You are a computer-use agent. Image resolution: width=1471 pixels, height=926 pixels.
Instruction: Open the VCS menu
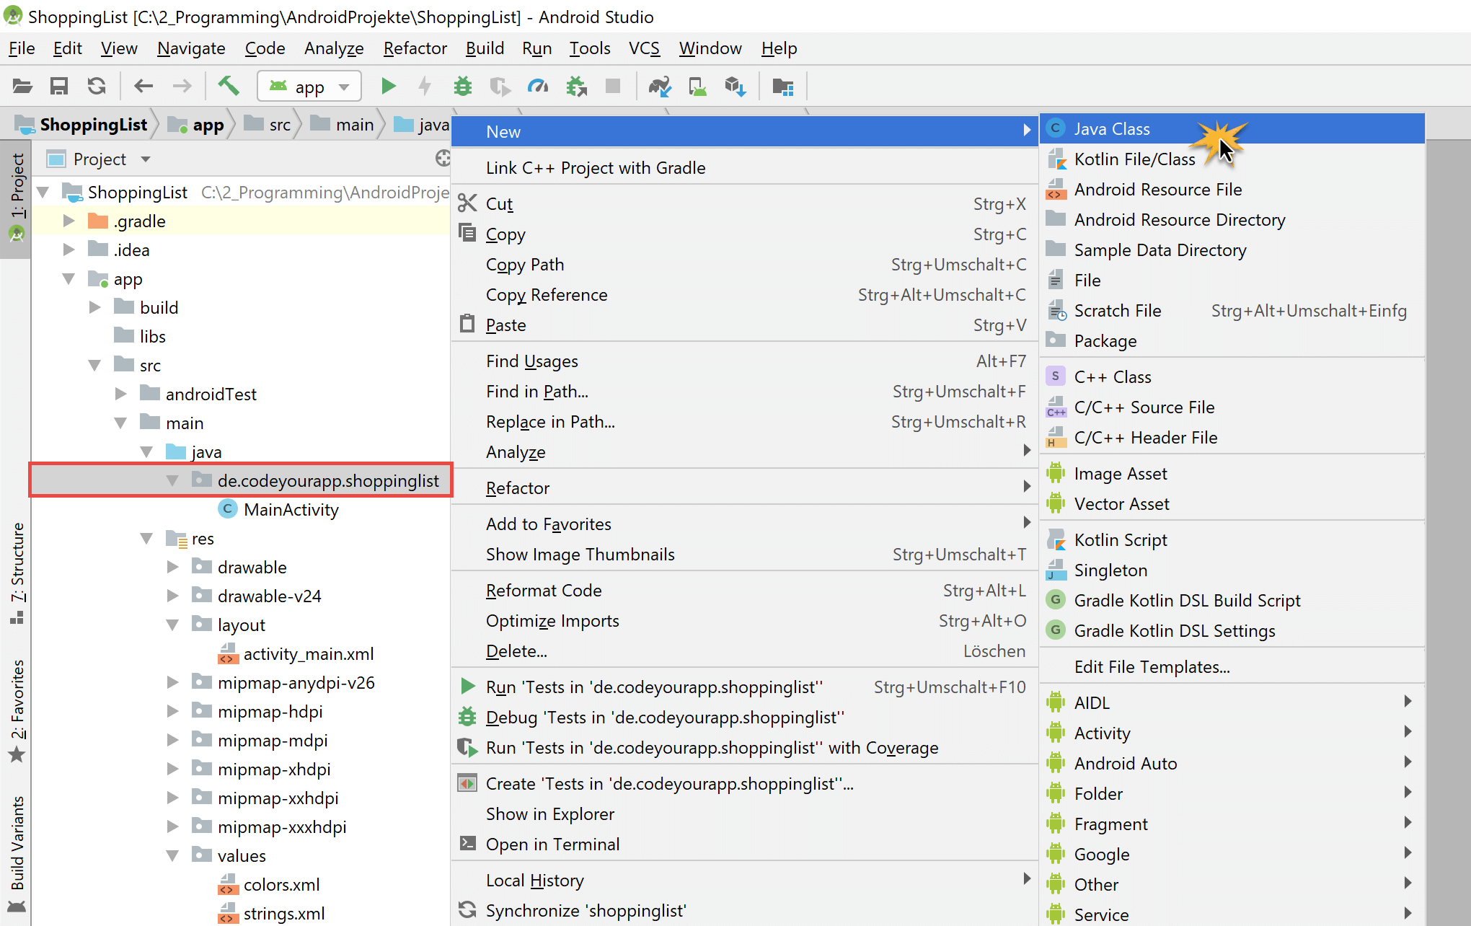point(644,48)
